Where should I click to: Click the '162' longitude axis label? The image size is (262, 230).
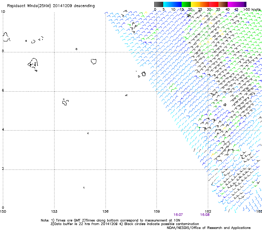pyautogui.click(x=208, y=212)
